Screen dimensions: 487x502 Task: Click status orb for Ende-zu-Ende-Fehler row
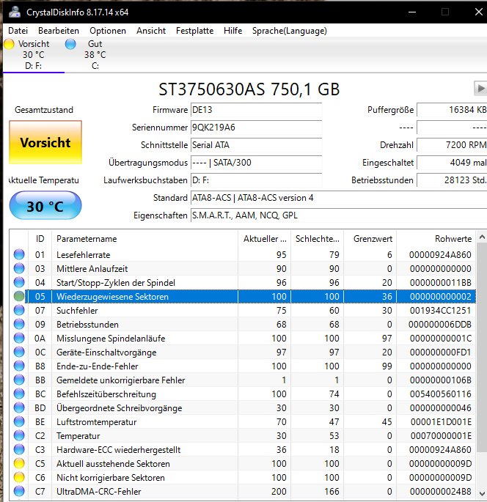(19, 366)
